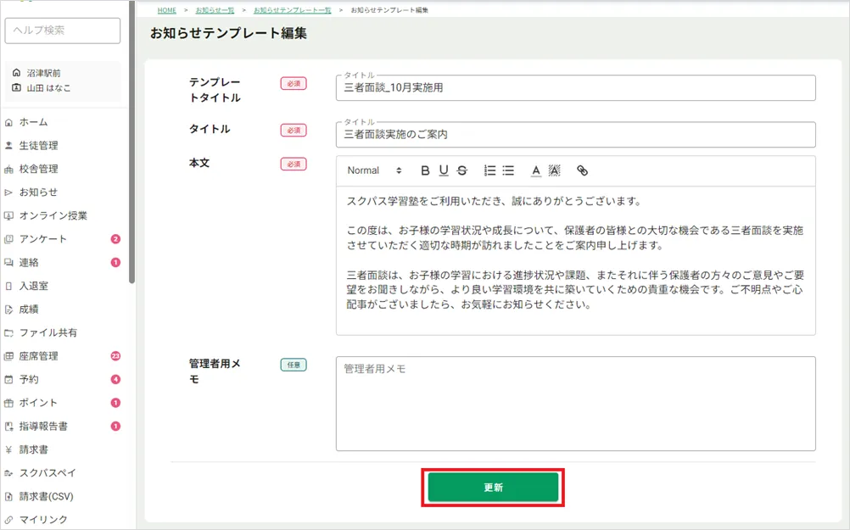Click the badge 2 on アンケート
This screenshot has height=530, width=850.
point(115,239)
